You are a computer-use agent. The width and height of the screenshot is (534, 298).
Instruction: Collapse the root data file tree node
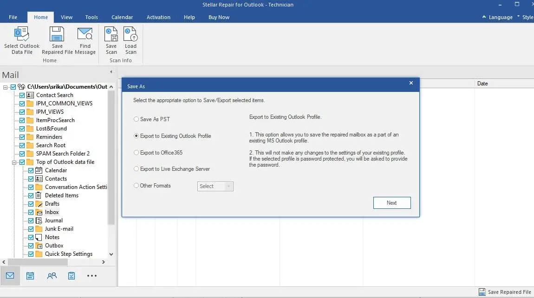coord(5,87)
